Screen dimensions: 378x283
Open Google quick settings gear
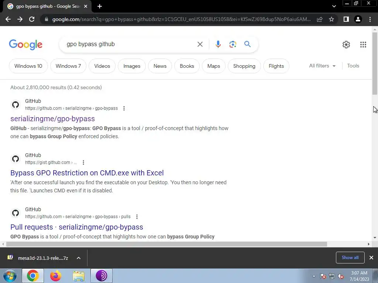(346, 45)
